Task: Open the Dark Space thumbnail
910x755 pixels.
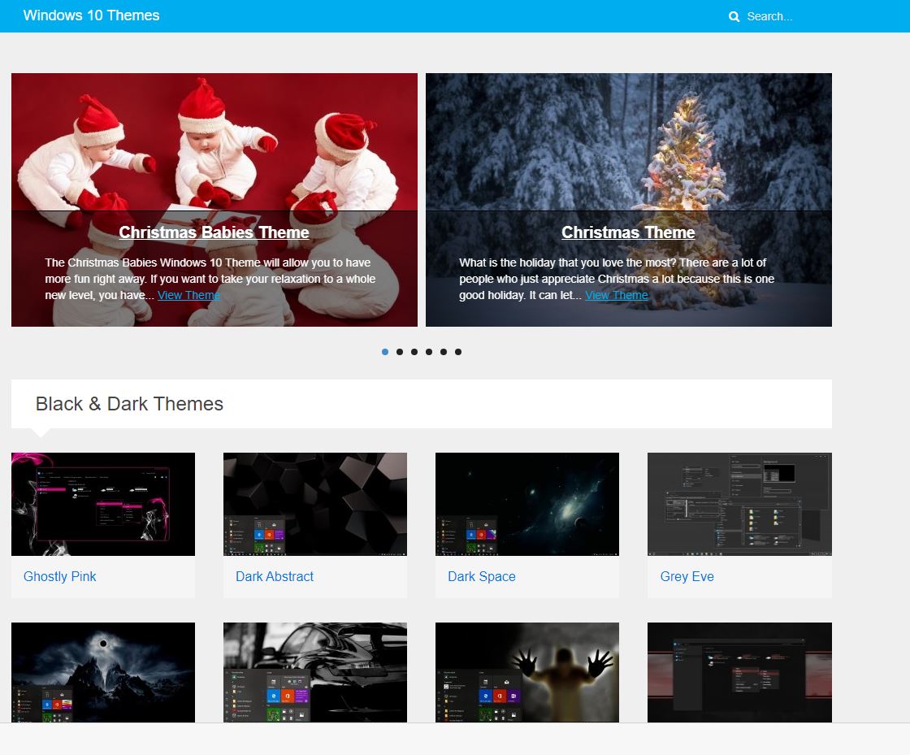Action: click(527, 505)
